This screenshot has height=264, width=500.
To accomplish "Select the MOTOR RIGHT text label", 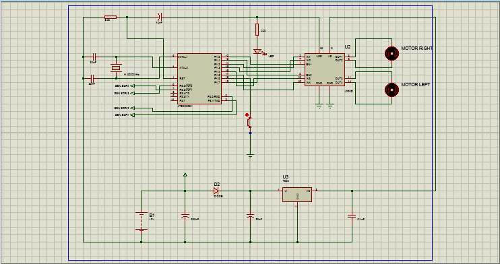I will coord(417,48).
